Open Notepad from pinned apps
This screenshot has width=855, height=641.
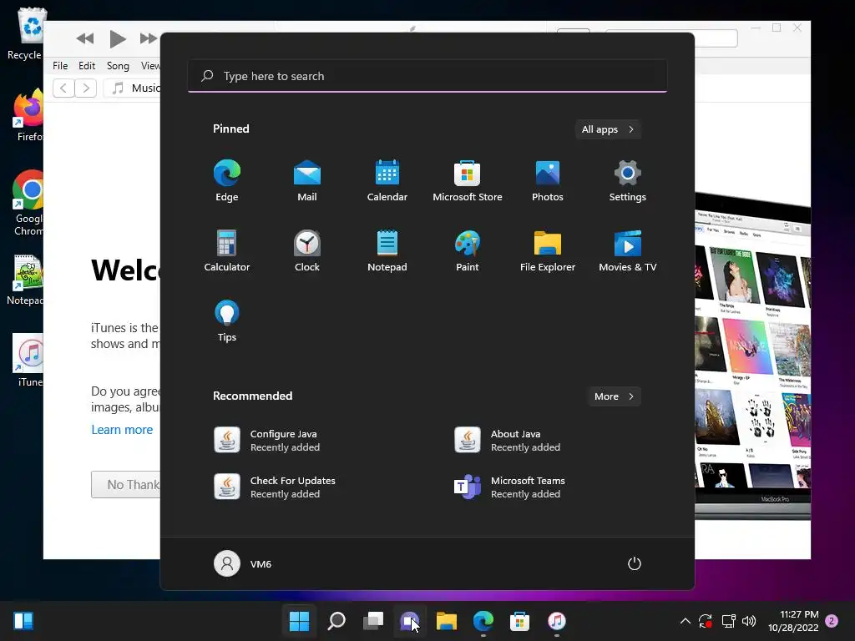pos(387,250)
